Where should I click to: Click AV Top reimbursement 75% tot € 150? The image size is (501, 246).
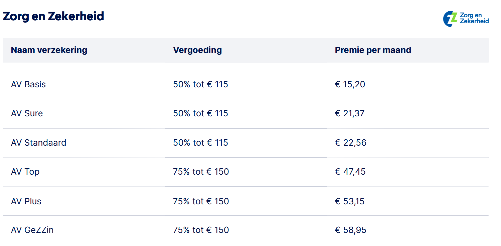(x=201, y=172)
